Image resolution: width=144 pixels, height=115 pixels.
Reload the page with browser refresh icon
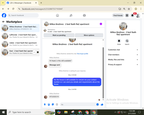tap(13, 9)
